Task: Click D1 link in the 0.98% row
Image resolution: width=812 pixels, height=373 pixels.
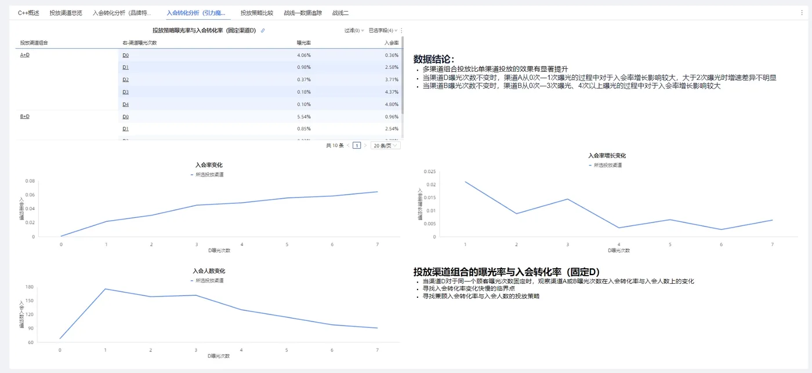Action: click(125, 67)
